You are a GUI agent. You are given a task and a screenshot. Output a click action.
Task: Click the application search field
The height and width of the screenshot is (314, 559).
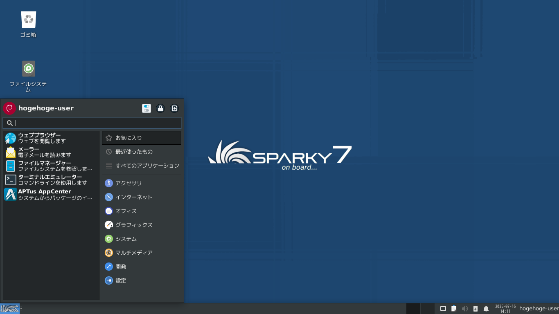coord(92,123)
